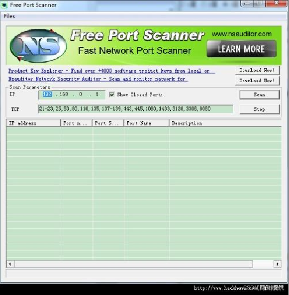Start scanning with the Scan button

[x=260, y=95]
